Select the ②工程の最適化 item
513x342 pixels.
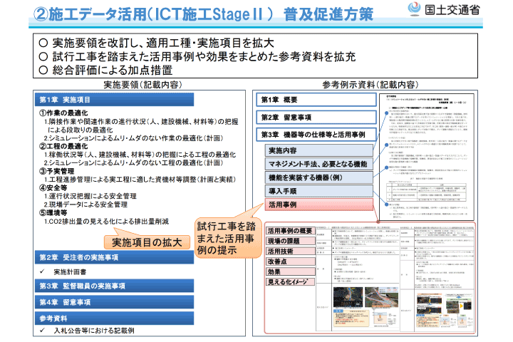tap(63, 146)
